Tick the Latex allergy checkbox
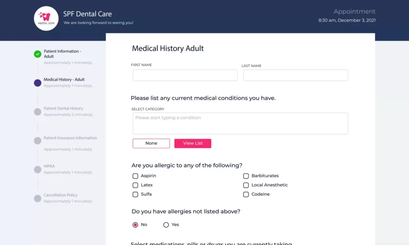 pyautogui.click(x=135, y=185)
